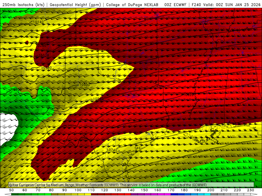Image resolution: width=262 pixels, height=196 pixels.
Task: Click the '50' colorbar label
Action: click(11, 190)
